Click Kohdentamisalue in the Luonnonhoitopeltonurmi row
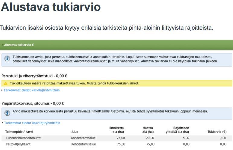The width and height of the screenshot is (233, 150). [83, 138]
